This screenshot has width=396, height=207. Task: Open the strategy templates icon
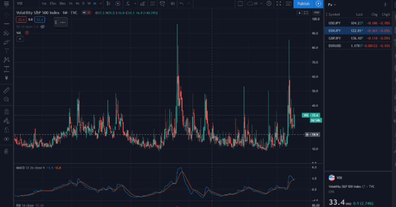[152, 3]
